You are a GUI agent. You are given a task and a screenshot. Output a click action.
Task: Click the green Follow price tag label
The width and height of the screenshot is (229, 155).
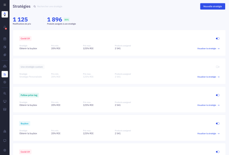pos(29,95)
